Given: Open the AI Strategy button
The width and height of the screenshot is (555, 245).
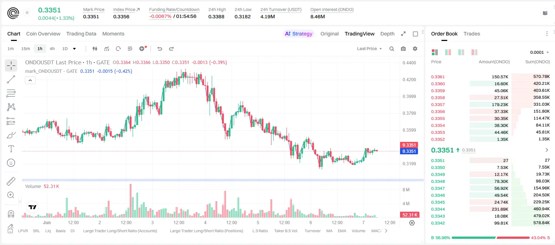Looking at the screenshot, I should (x=299, y=34).
